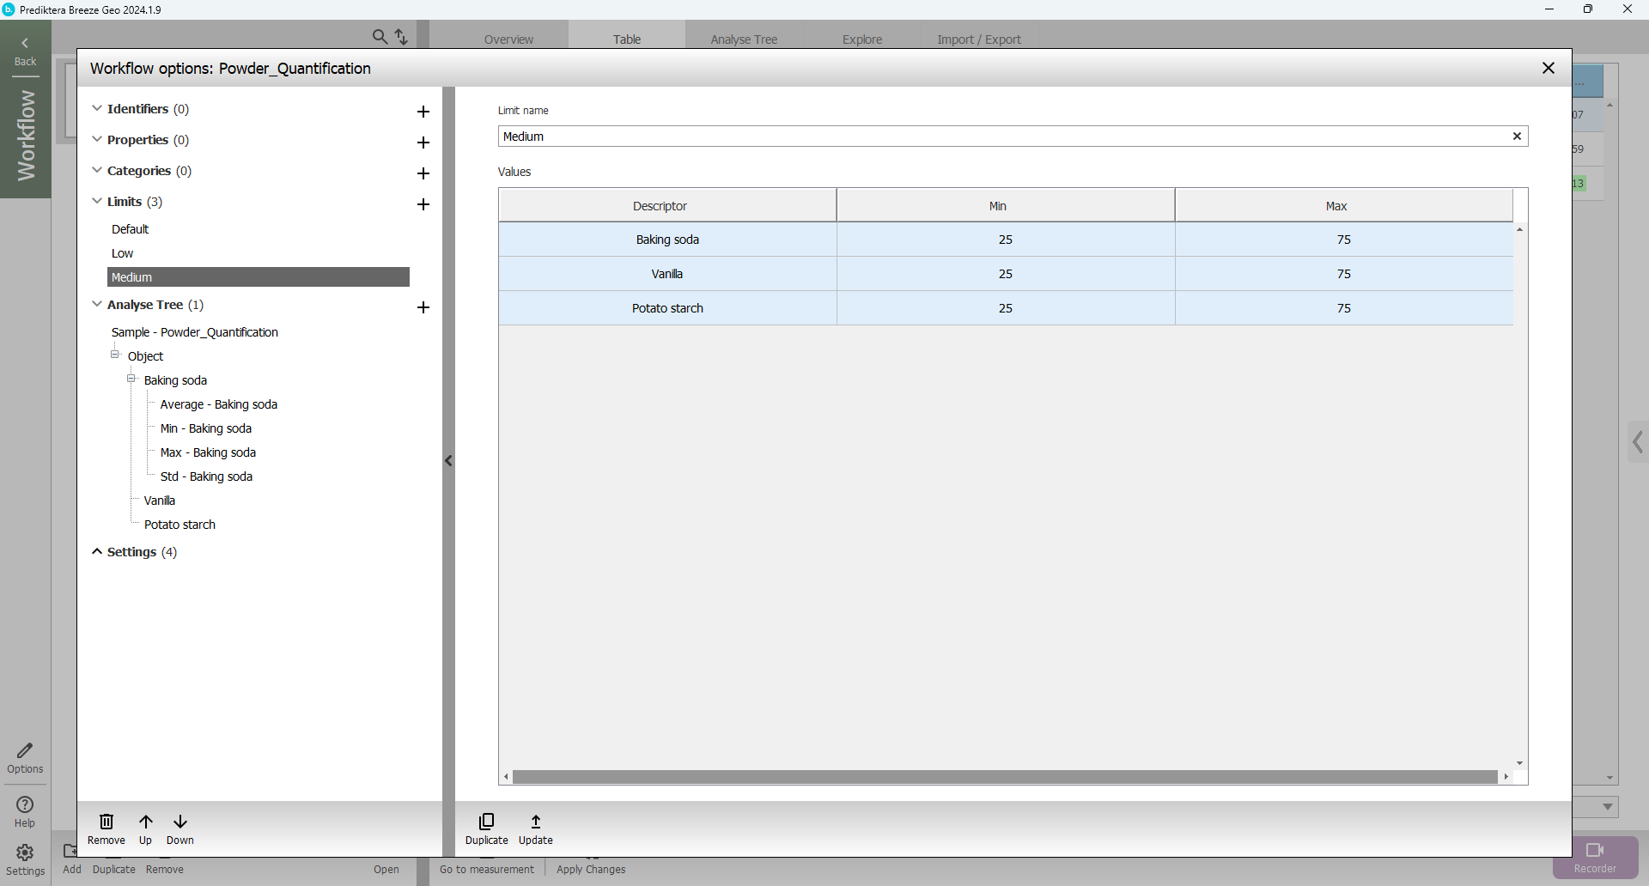This screenshot has height=886, width=1649.
Task: Add a new Limit with plus icon
Action: tap(423, 204)
